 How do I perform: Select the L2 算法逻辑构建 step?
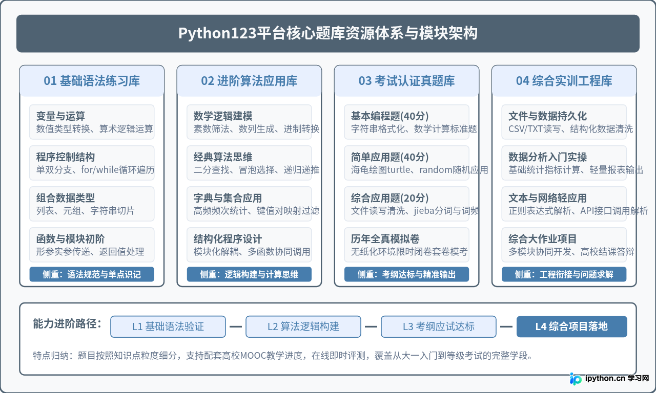(x=303, y=326)
